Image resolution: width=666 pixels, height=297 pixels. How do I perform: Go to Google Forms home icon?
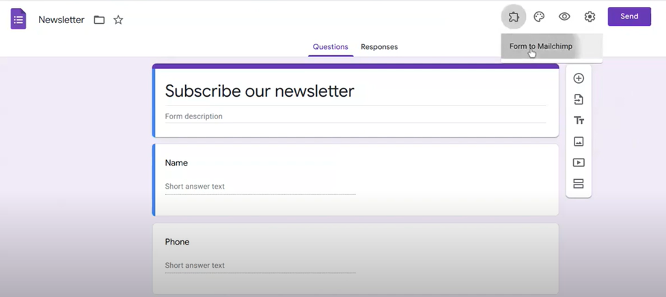coord(18,19)
